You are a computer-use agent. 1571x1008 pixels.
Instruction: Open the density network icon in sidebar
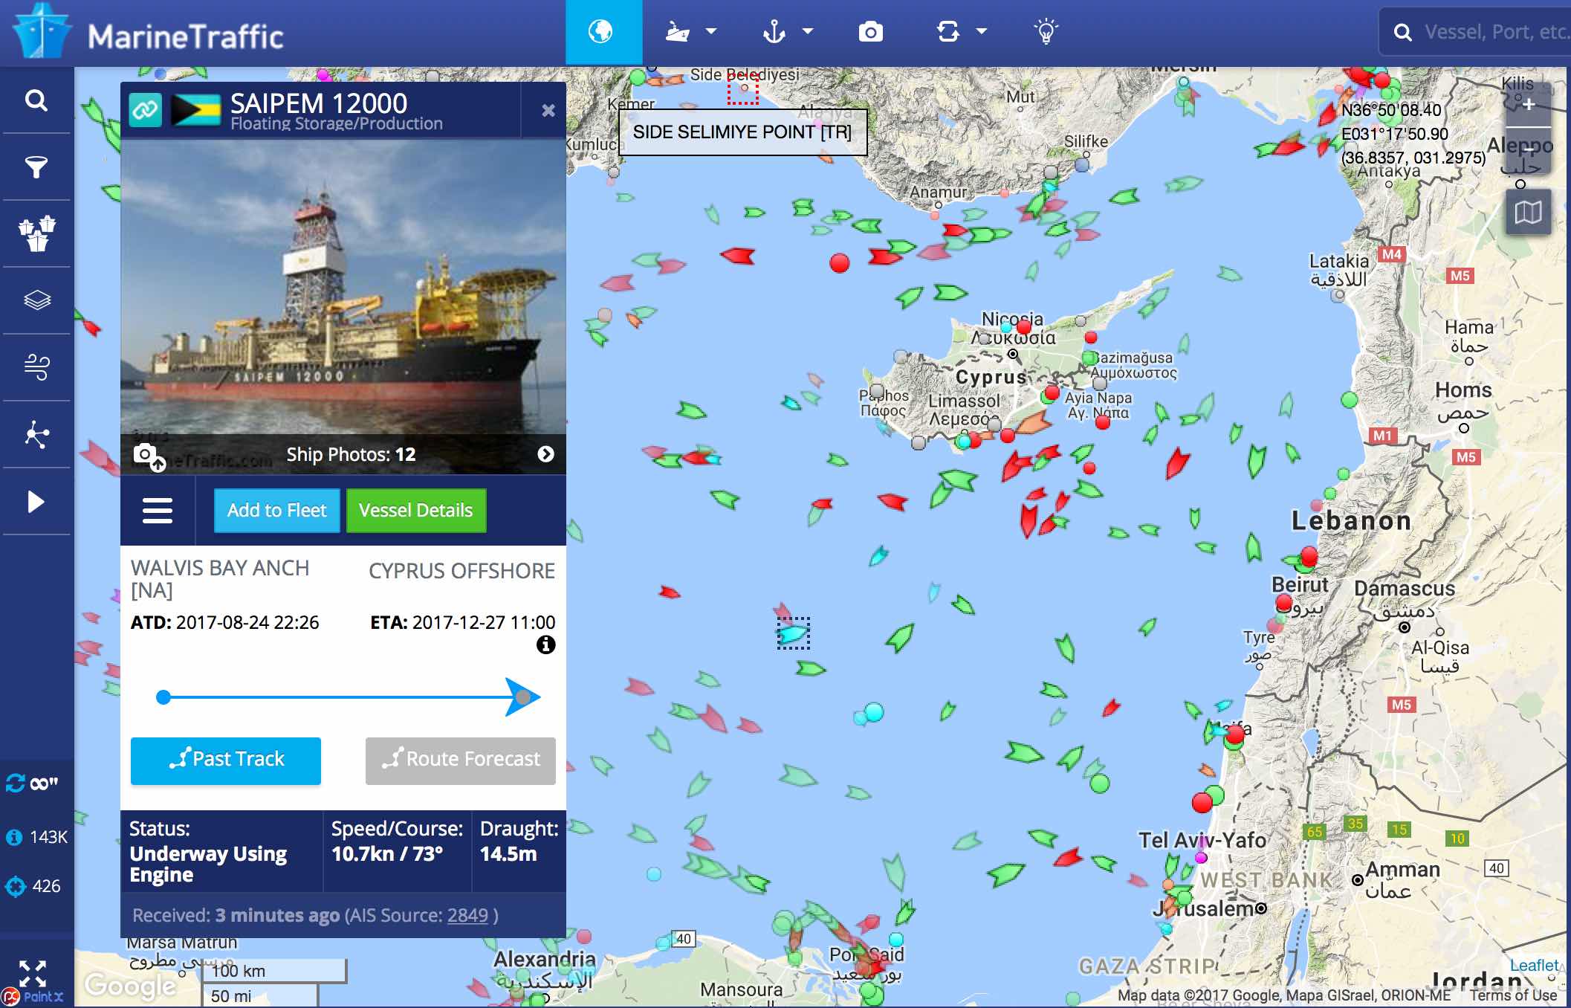click(36, 434)
